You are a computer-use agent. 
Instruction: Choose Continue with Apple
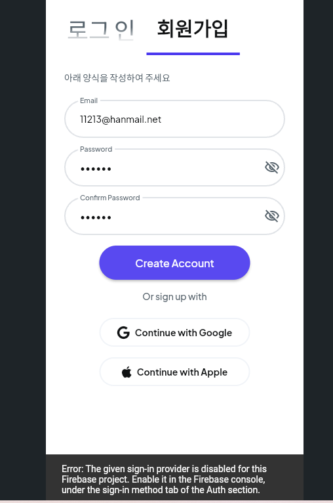tap(174, 372)
